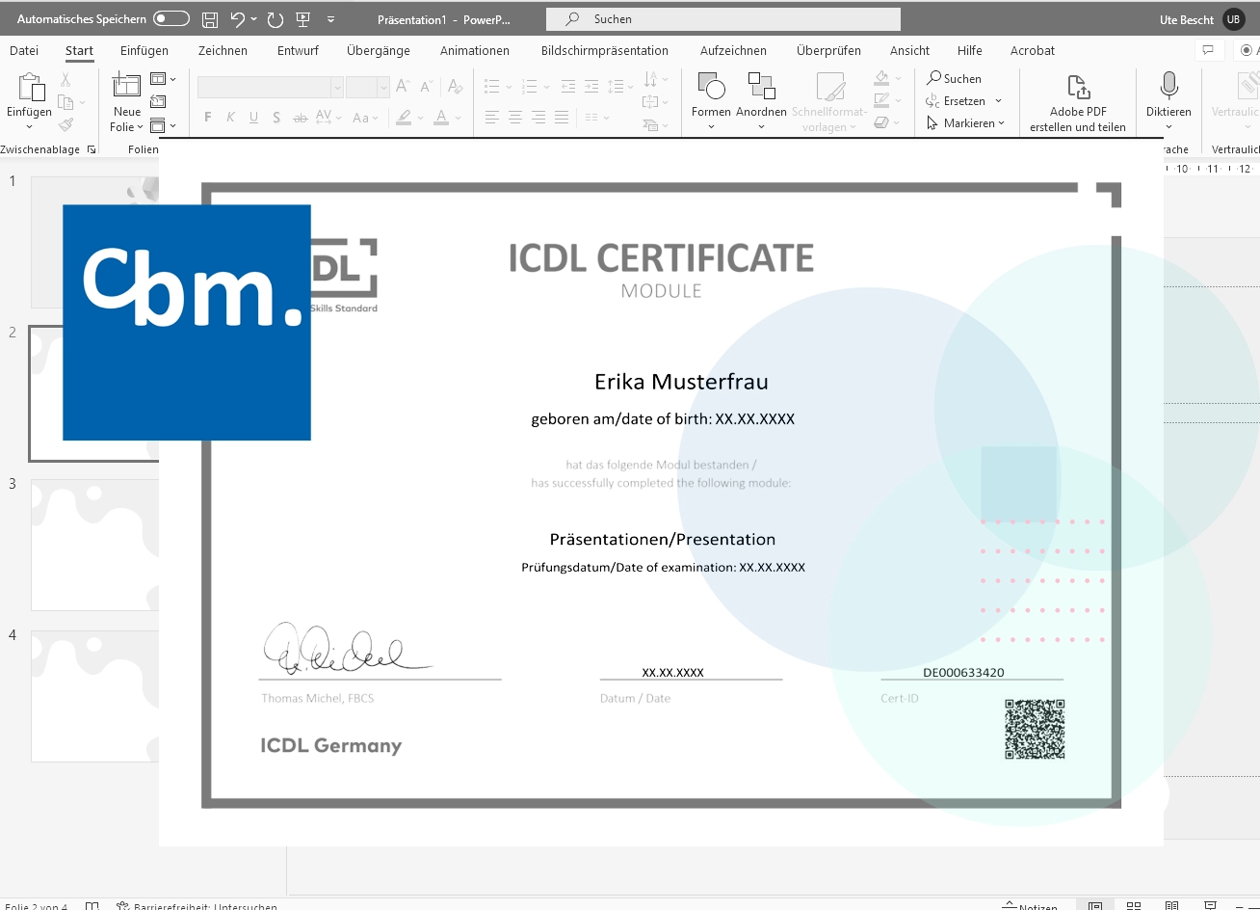Toggle text shadow (S)
The height and width of the screenshot is (910, 1260).
(276, 118)
